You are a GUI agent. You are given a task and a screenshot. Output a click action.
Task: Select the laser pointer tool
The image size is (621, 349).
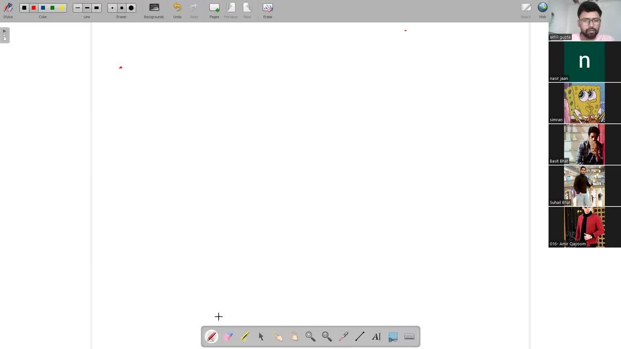coord(343,336)
